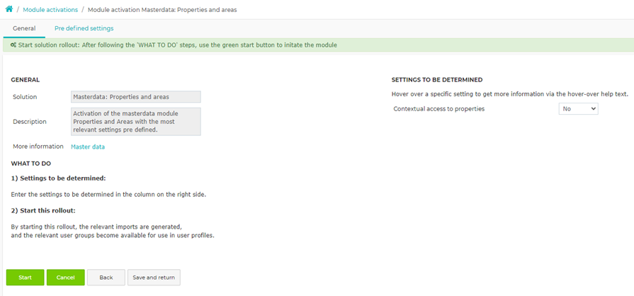Click the '1) Settings to be determined:' text
This screenshot has width=634, height=296.
[58, 178]
